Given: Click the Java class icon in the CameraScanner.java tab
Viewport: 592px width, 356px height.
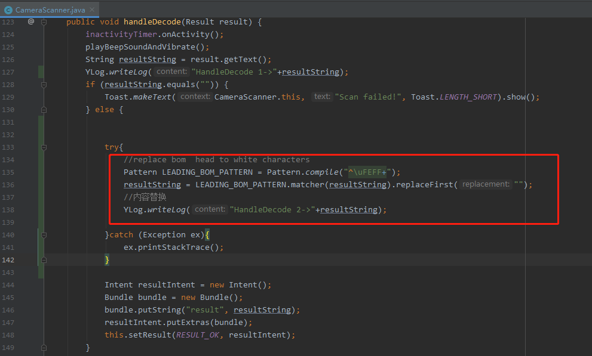Looking at the screenshot, I should tap(8, 10).
